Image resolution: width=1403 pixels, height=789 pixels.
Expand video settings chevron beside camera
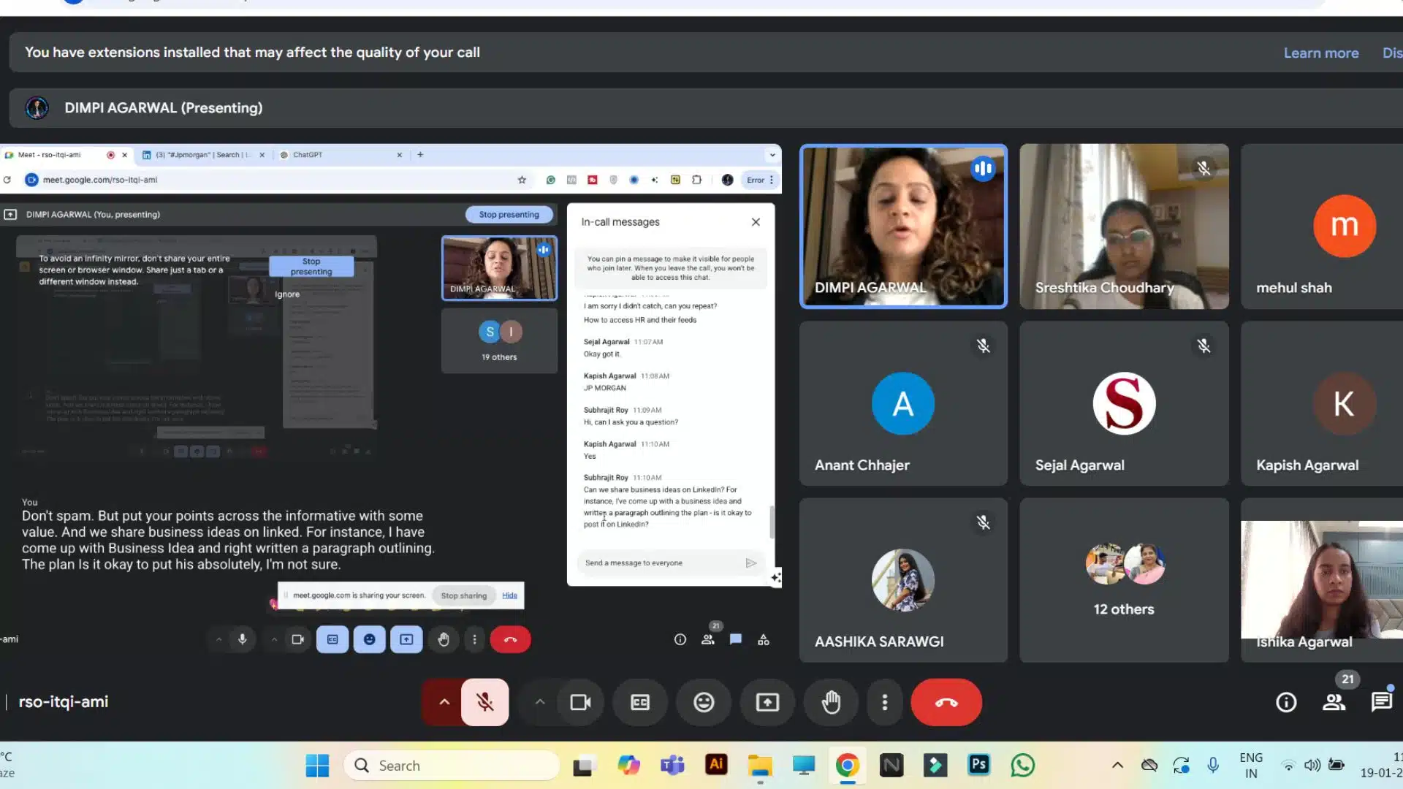[540, 702]
